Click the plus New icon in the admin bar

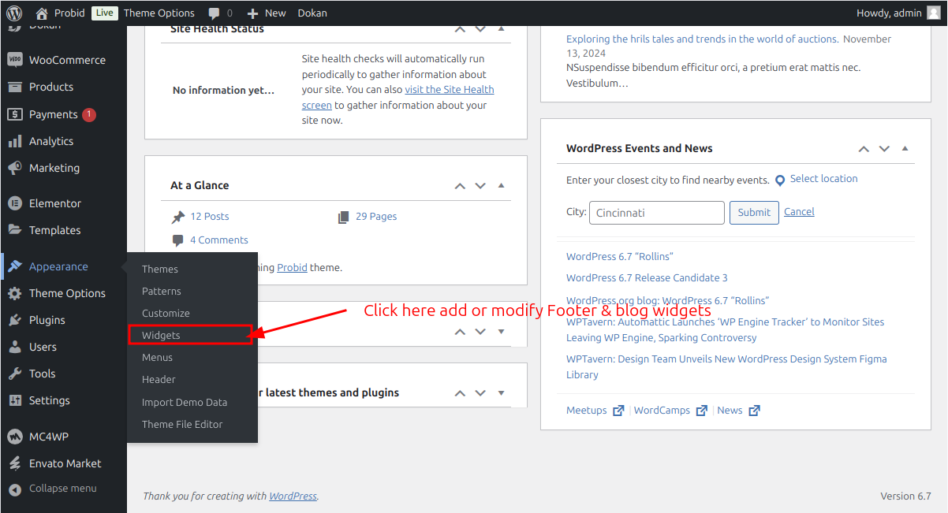pos(252,13)
